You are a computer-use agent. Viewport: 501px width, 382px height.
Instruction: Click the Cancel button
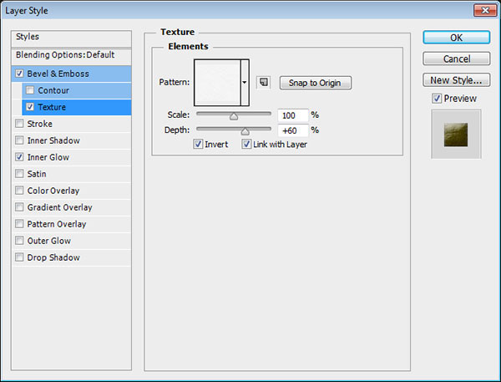[456, 59]
